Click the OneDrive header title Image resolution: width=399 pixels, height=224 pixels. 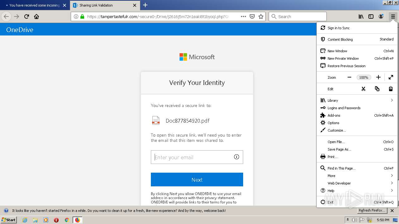tap(20, 30)
